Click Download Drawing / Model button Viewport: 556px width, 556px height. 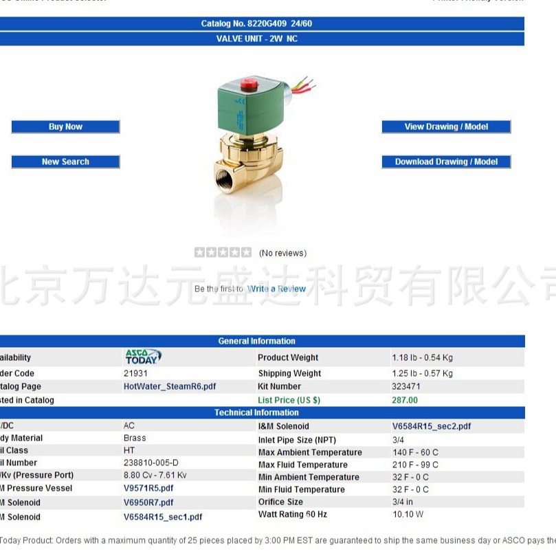pos(446,162)
